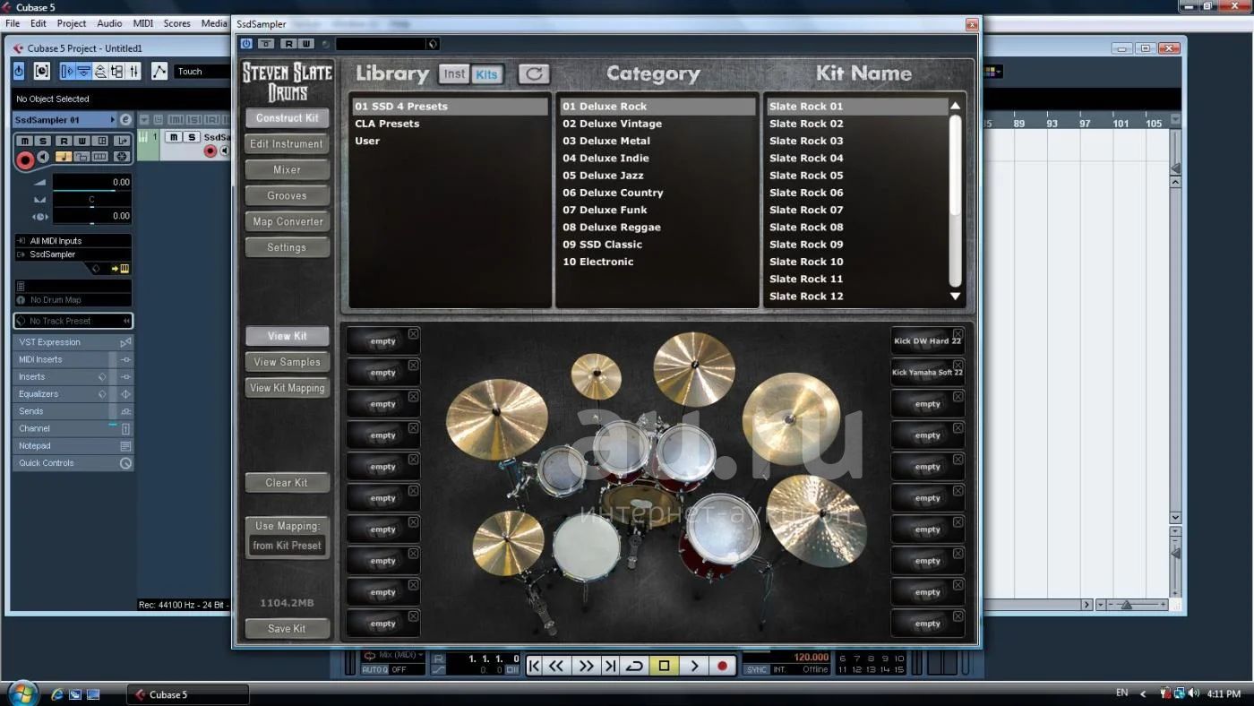Toggle the Cycle loop transport button

click(634, 666)
